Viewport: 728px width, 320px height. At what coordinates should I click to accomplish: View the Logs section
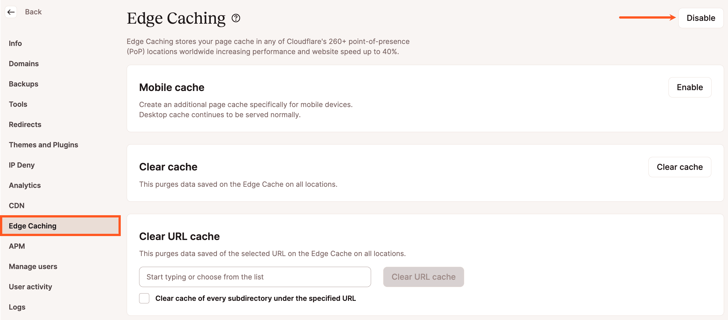[17, 307]
